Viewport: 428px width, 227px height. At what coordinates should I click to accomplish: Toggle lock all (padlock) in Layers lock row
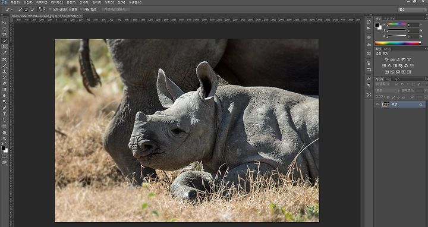[x=404, y=97]
